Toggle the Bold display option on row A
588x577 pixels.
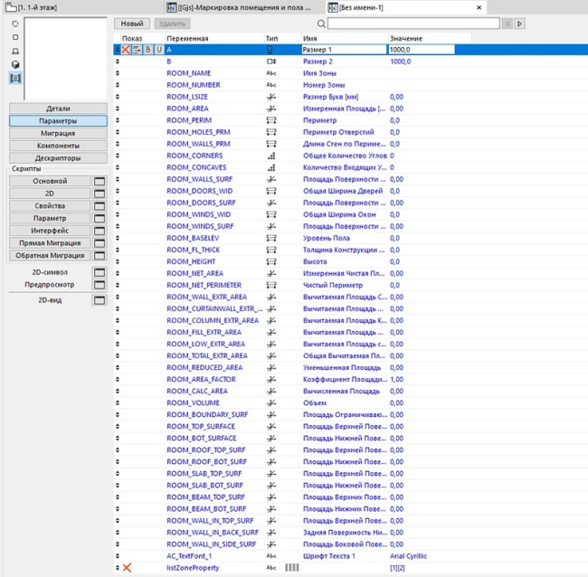[148, 50]
